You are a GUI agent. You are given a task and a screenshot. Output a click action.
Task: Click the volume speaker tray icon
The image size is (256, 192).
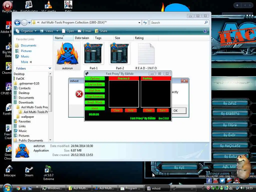coord(242,188)
